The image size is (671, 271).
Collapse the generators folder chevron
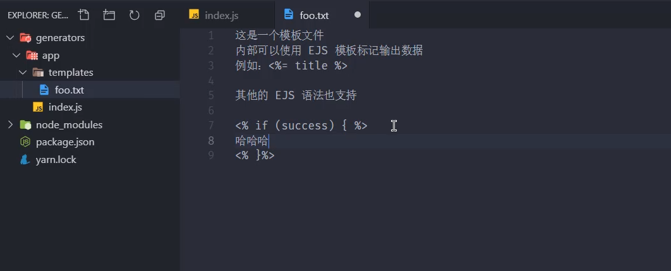coord(9,37)
